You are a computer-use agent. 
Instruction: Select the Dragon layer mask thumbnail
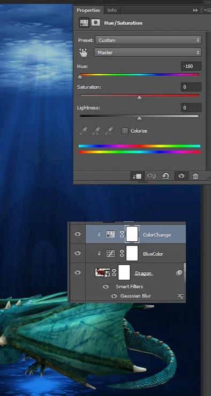[x=124, y=272]
